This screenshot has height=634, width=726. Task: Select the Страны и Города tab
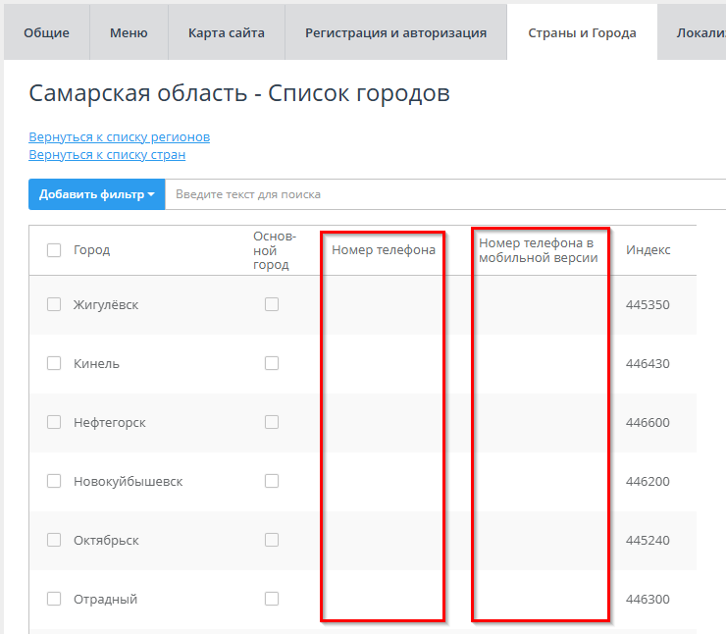582,32
